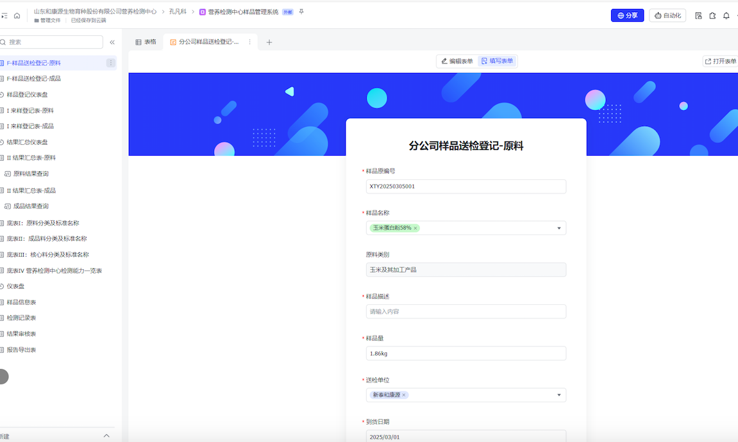Open 样品登记仪表盘 in sidebar
Screen dimensions: 738x442
click(x=27, y=95)
